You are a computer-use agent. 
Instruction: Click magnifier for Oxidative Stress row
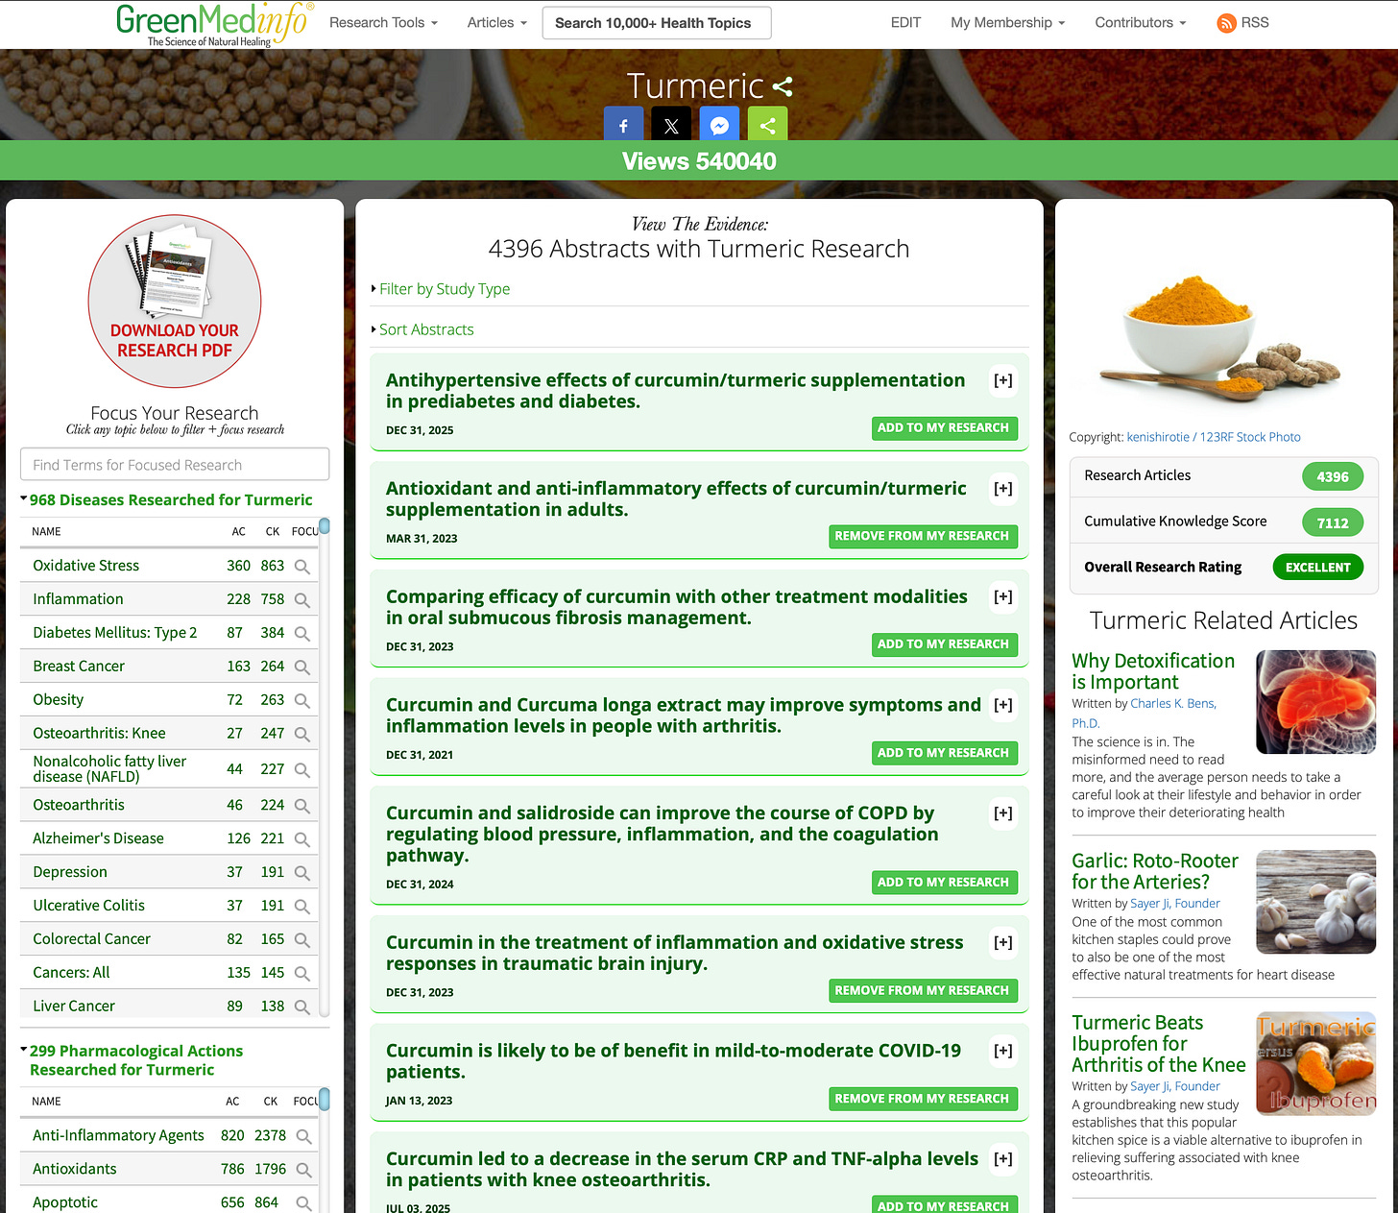tap(302, 567)
